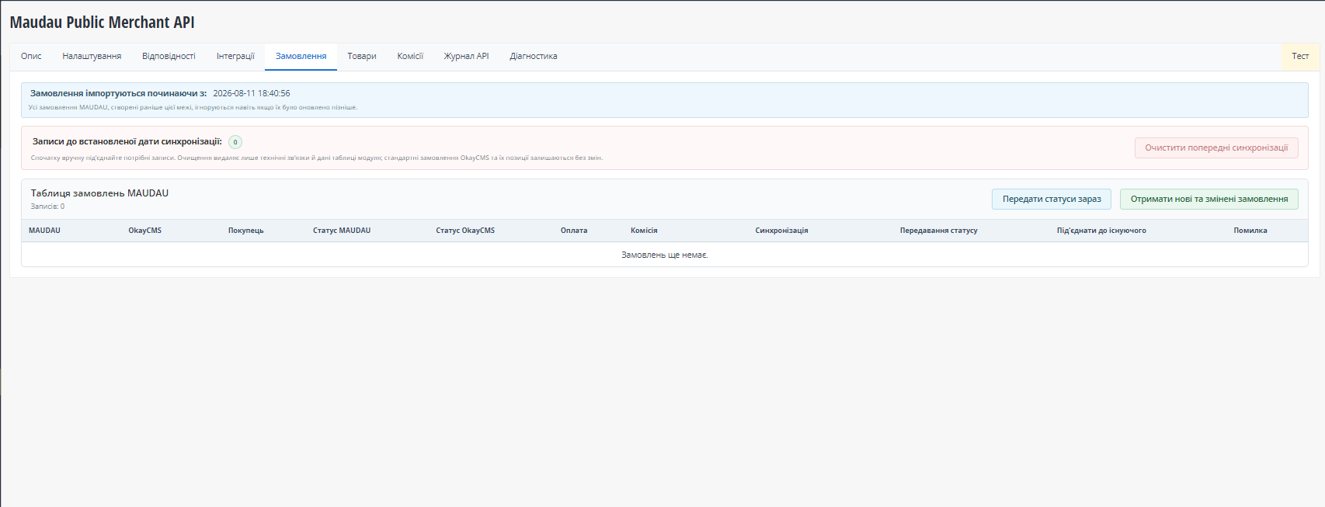Click the Синхронізація column header
Image resolution: width=1325 pixels, height=507 pixels.
coord(781,231)
